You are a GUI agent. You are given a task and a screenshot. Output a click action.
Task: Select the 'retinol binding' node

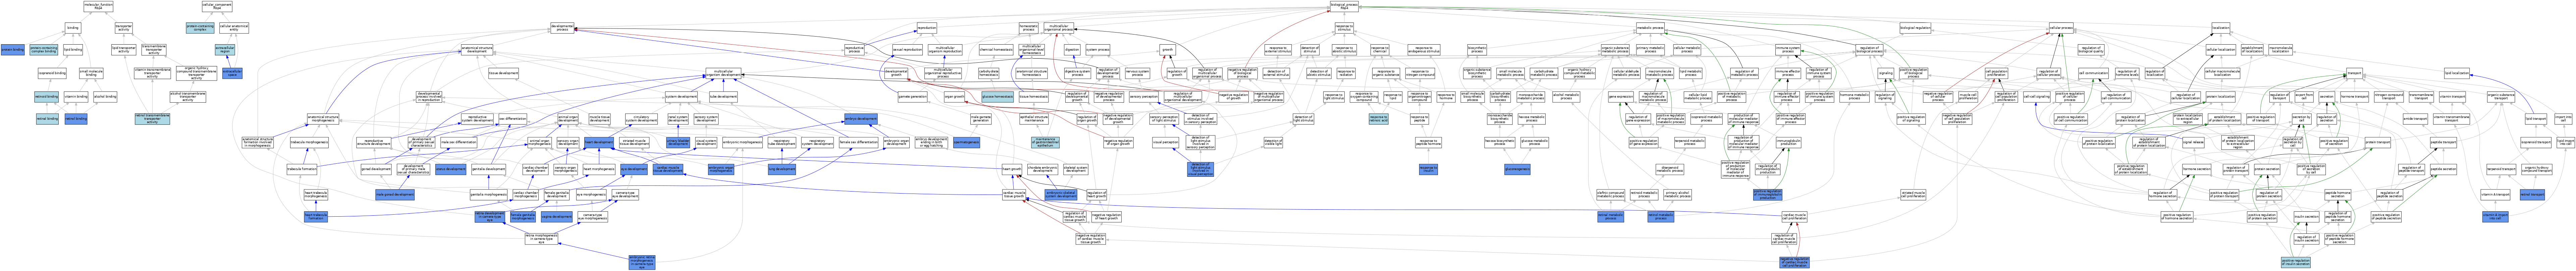76,119
